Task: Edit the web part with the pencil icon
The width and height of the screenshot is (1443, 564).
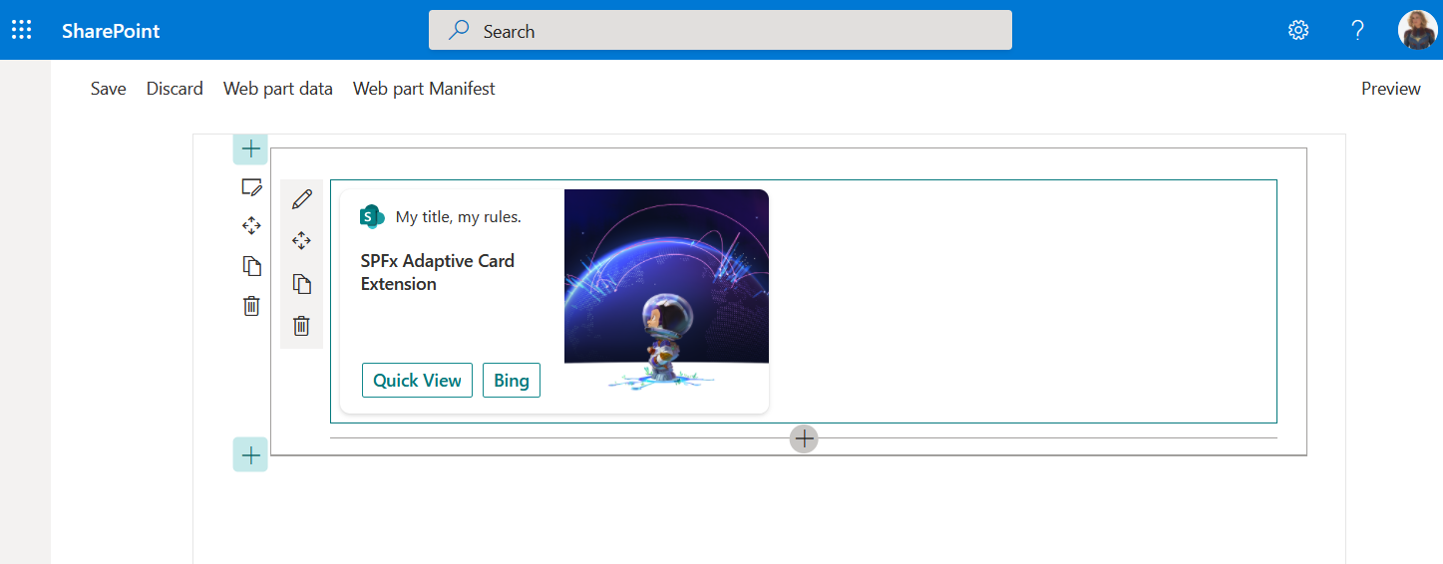Action: pos(301,199)
